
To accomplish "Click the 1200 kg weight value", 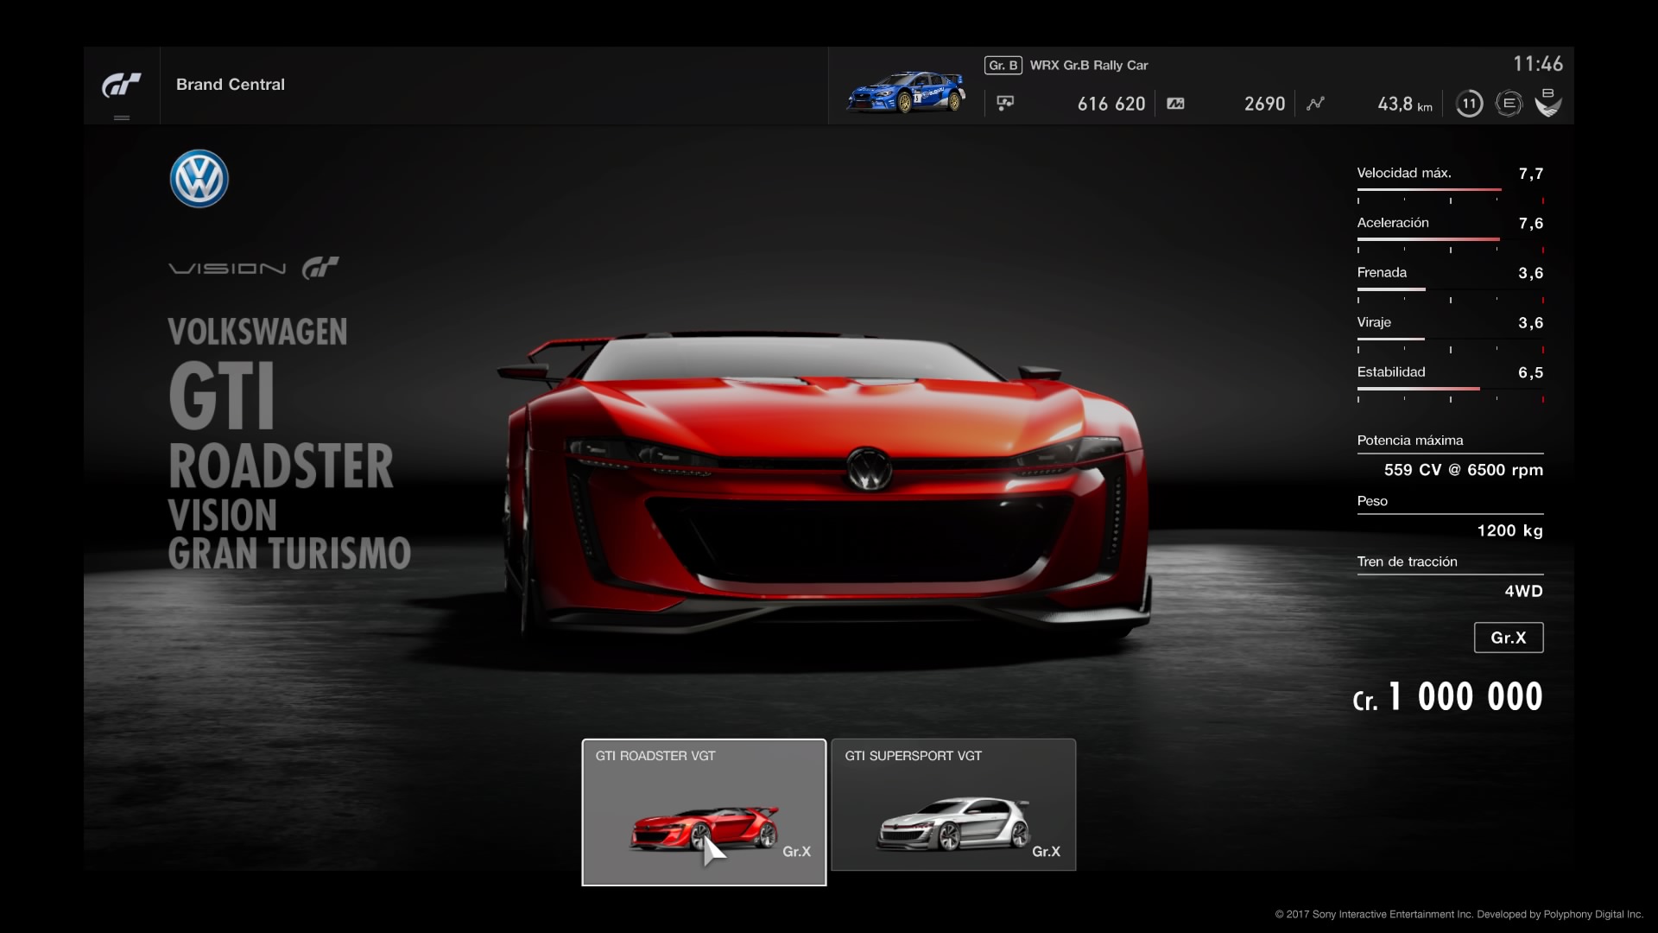I will click(1510, 530).
